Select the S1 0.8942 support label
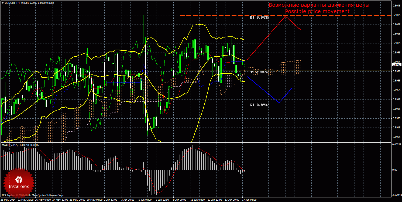Screen dimensions: 402x202 (x=259, y=105)
